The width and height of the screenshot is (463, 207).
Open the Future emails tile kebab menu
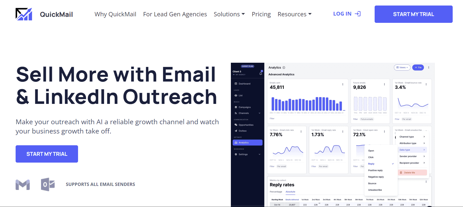tap(384, 84)
